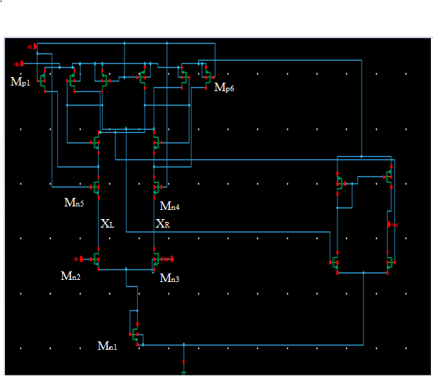
Task: Select the left PMOS in the right output stage
Action: point(340,183)
